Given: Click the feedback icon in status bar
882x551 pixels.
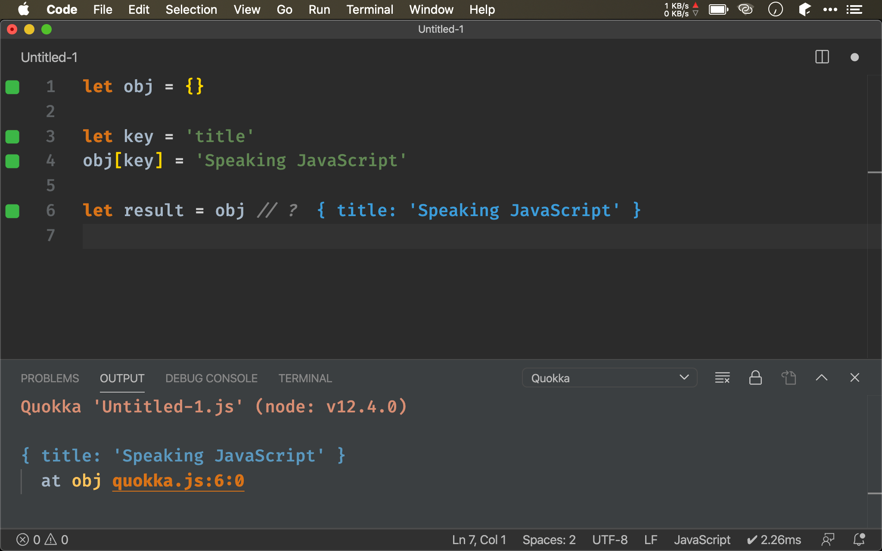Looking at the screenshot, I should 828,539.
